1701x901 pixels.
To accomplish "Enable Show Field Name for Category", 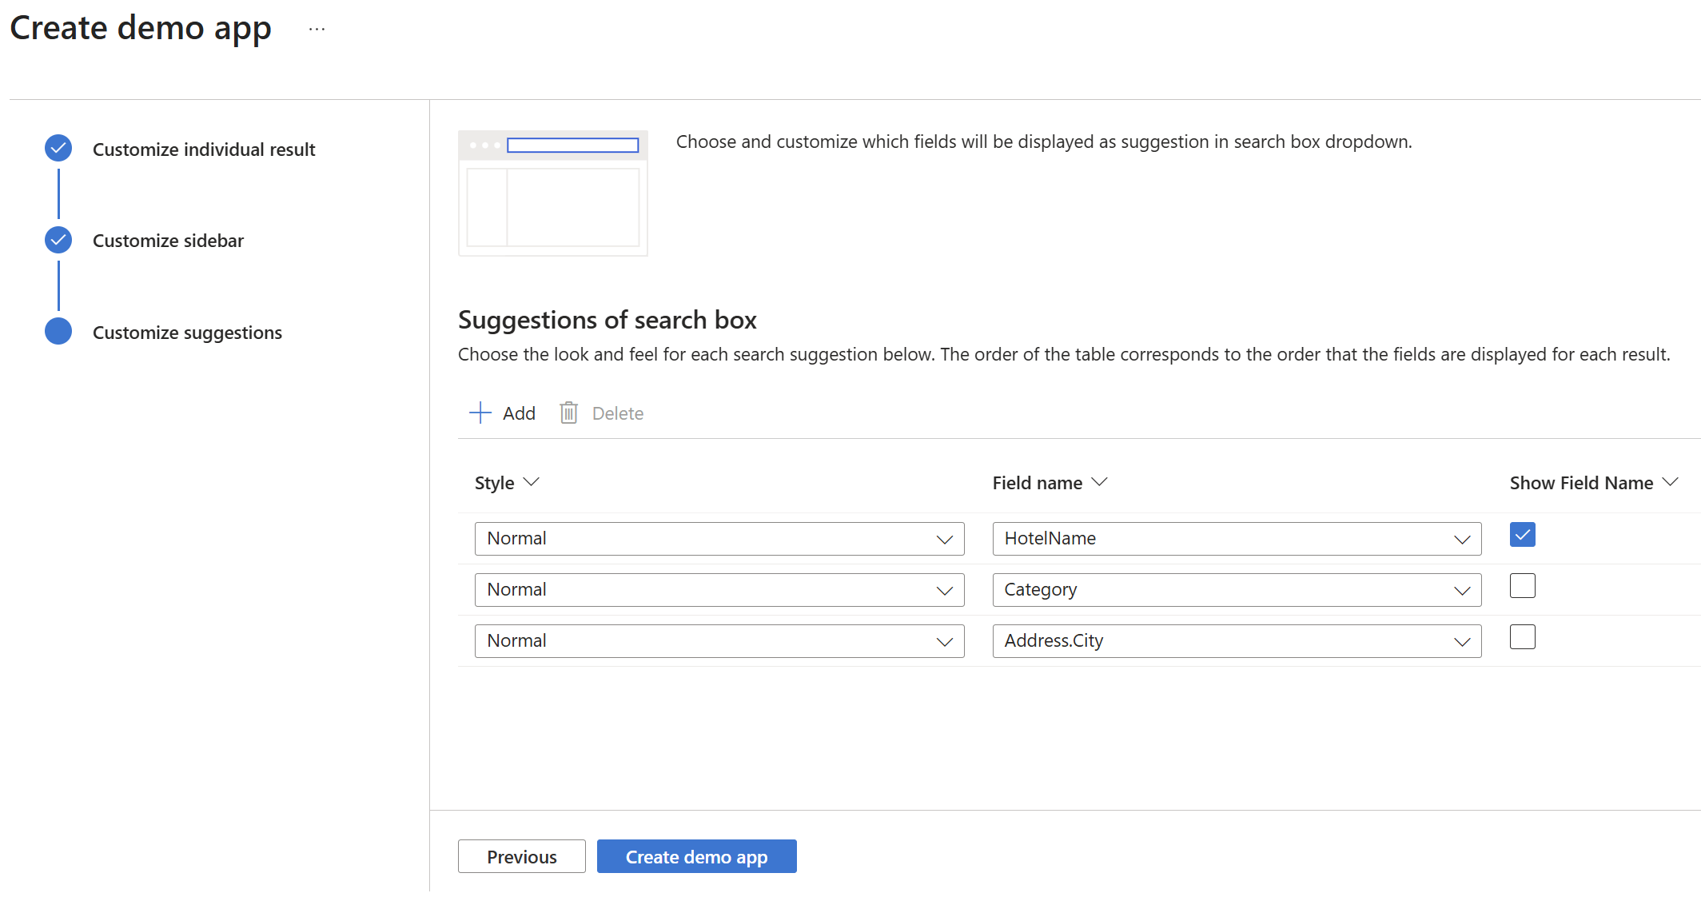I will (1522, 586).
